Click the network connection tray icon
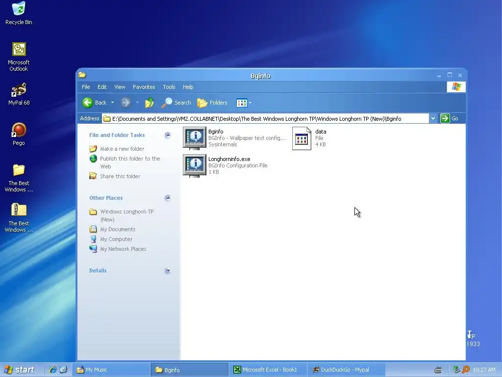502x377 pixels. click(456, 370)
